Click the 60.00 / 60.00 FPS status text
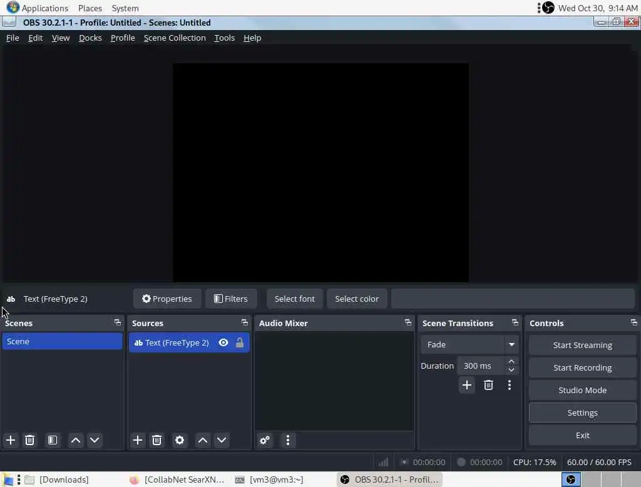Image resolution: width=641 pixels, height=487 pixels. click(x=599, y=462)
